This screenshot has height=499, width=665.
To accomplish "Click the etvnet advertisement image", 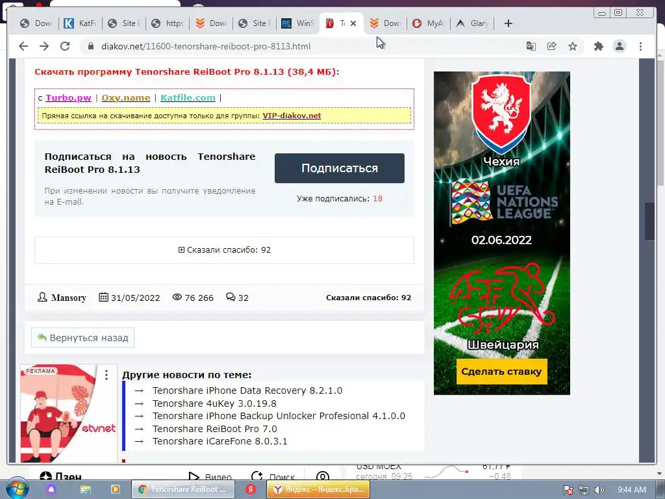I will click(x=68, y=413).
